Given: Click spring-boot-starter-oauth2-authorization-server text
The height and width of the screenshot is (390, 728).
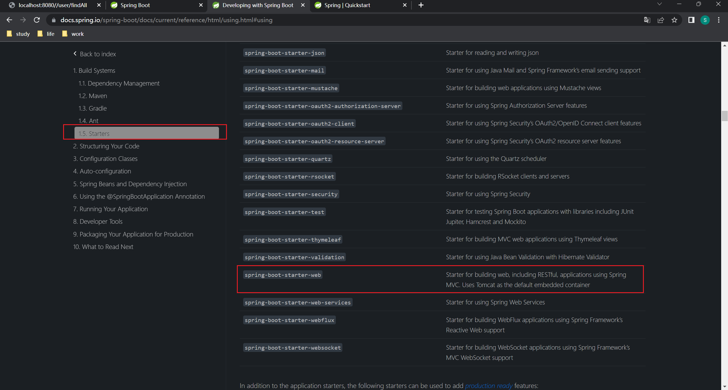Looking at the screenshot, I should (x=322, y=106).
